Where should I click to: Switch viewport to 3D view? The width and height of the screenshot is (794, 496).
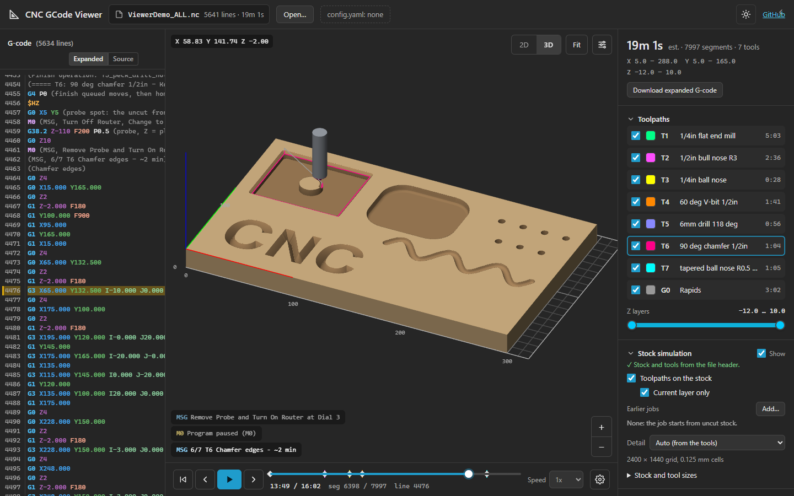(x=549, y=45)
